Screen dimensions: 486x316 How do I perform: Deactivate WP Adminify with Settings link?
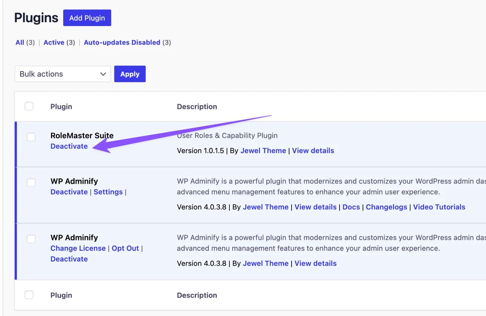[x=69, y=192]
